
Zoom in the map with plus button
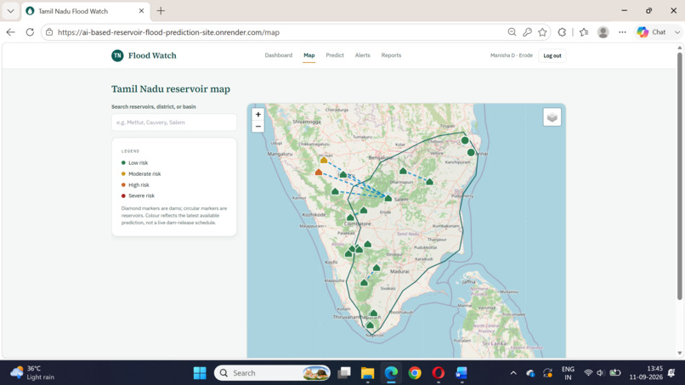[258, 115]
